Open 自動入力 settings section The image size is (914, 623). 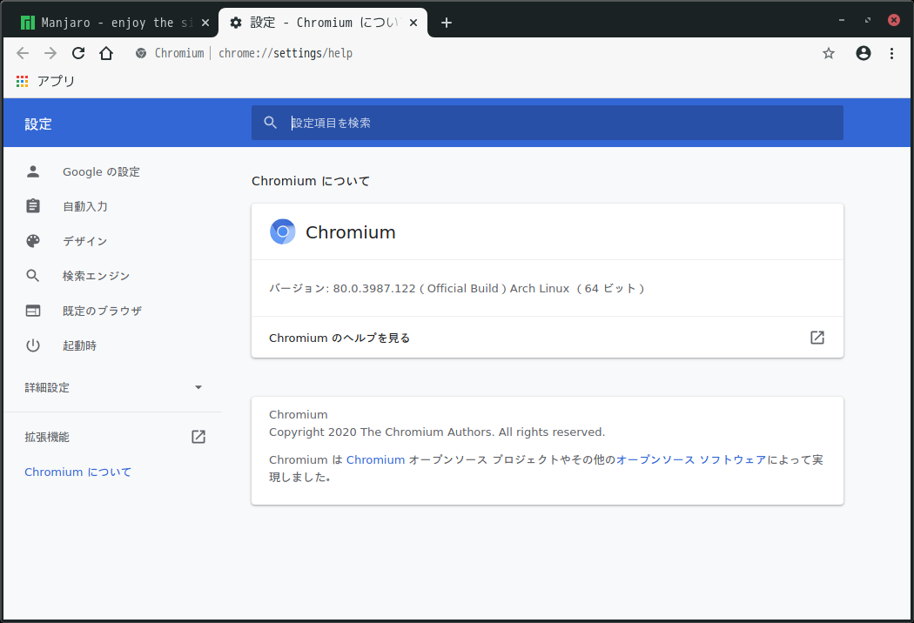pyautogui.click(x=85, y=206)
